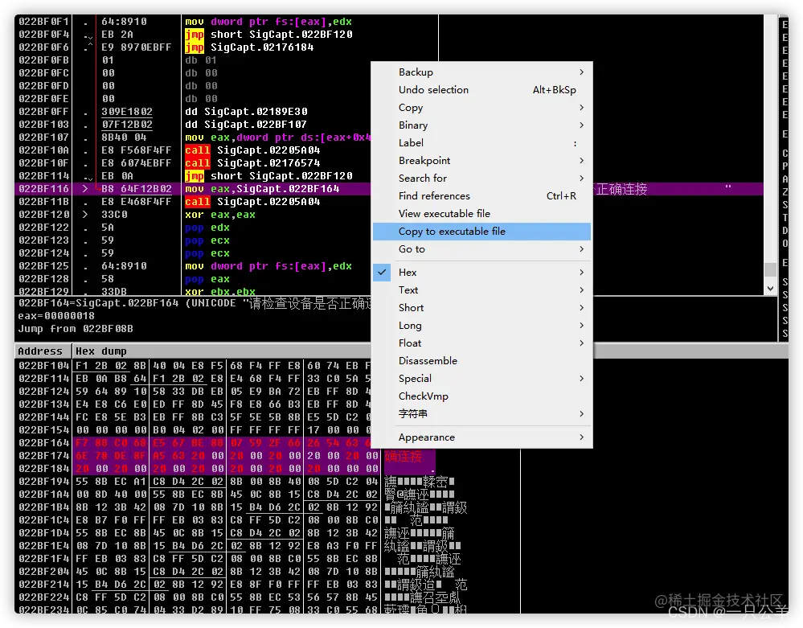Viewport: 803px width, 628px height.
Task: Expand the "Breakpoint" submenu
Action: pos(424,160)
